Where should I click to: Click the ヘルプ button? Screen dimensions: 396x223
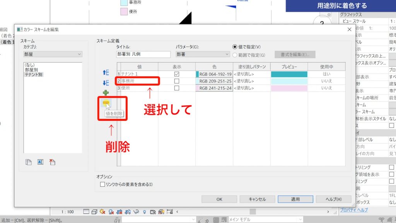point(333,199)
